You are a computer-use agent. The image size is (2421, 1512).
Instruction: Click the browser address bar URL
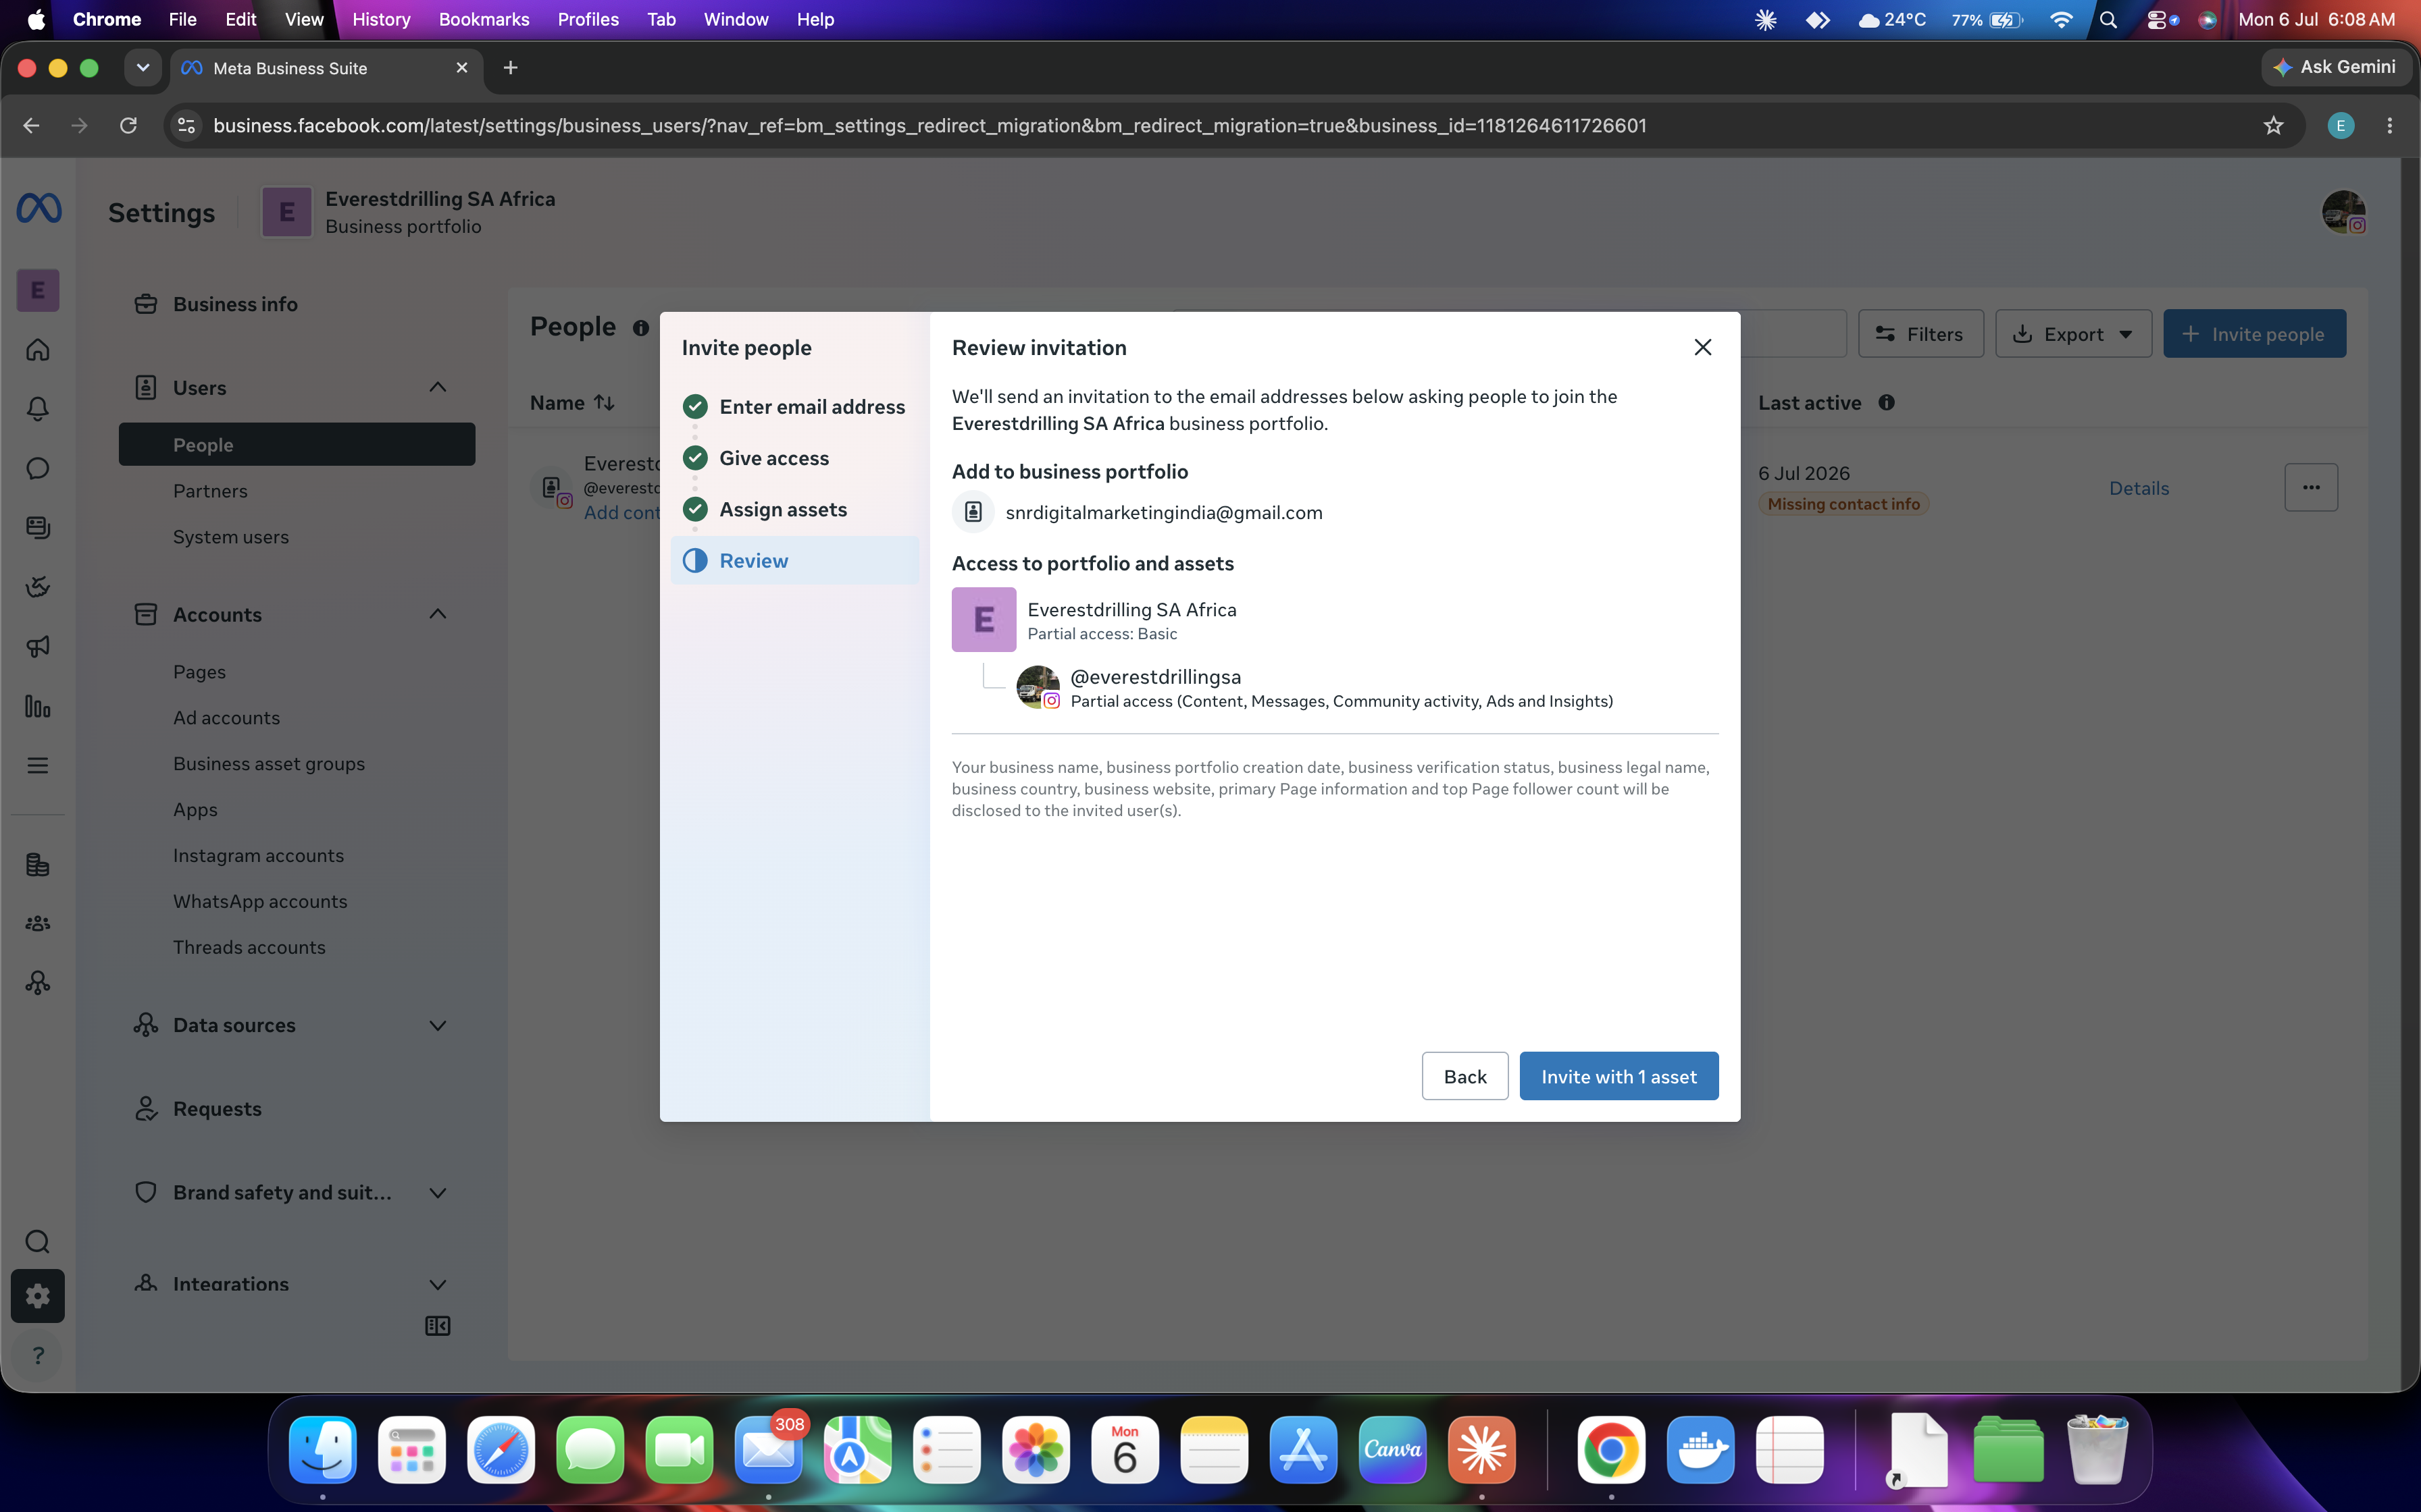[x=929, y=125]
